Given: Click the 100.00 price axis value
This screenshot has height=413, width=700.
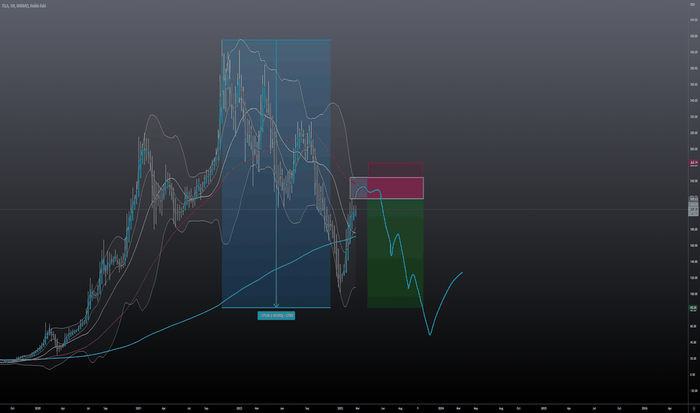Looking at the screenshot, I should (x=693, y=294).
